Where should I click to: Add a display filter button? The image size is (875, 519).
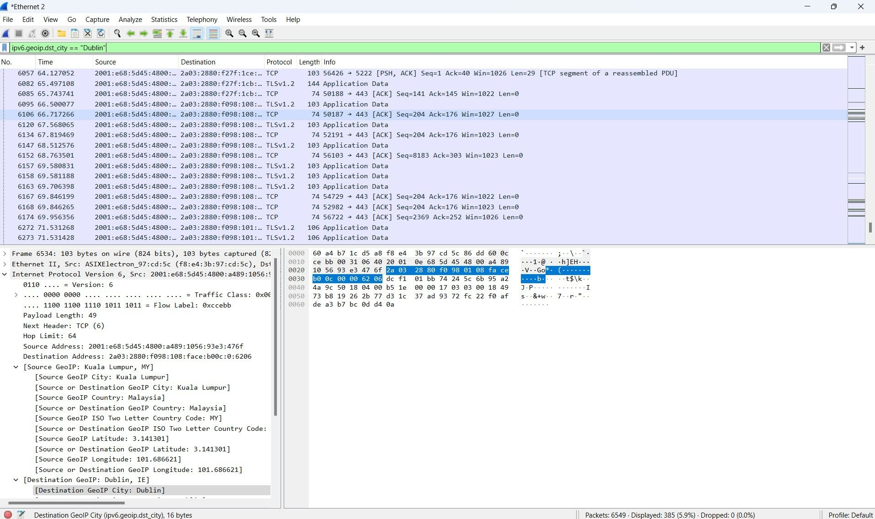coord(862,48)
